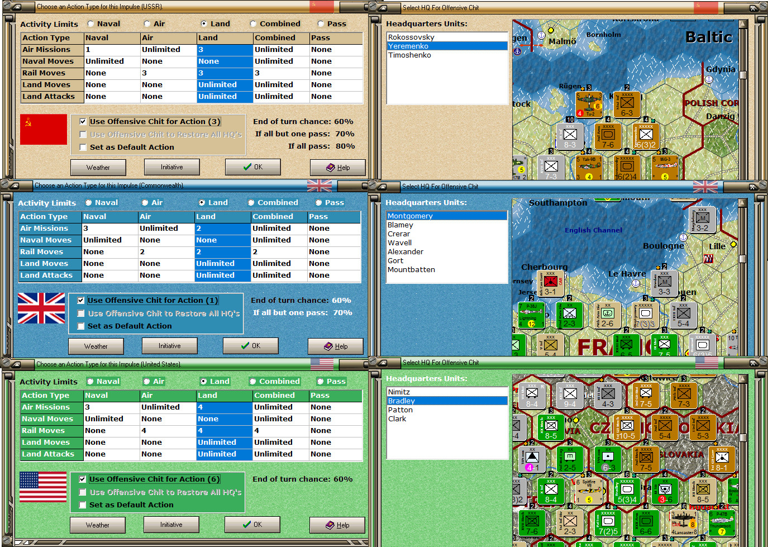Image resolution: width=768 pixels, height=547 pixels.
Task: Open Help in the Commonwealth dialog
Action: [336, 346]
